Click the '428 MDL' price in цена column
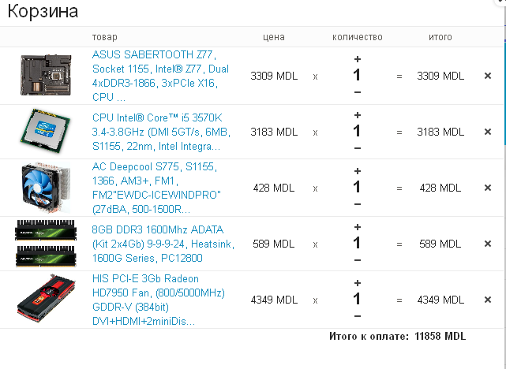506x369 pixels. (x=274, y=188)
